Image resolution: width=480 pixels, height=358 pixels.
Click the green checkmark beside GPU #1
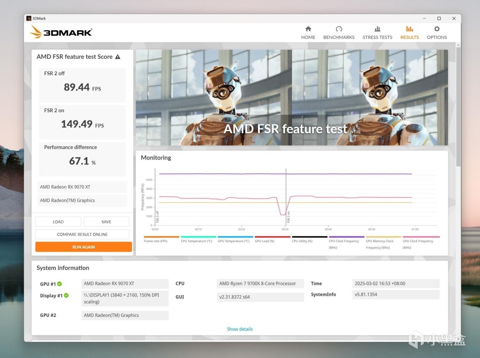[x=60, y=284]
